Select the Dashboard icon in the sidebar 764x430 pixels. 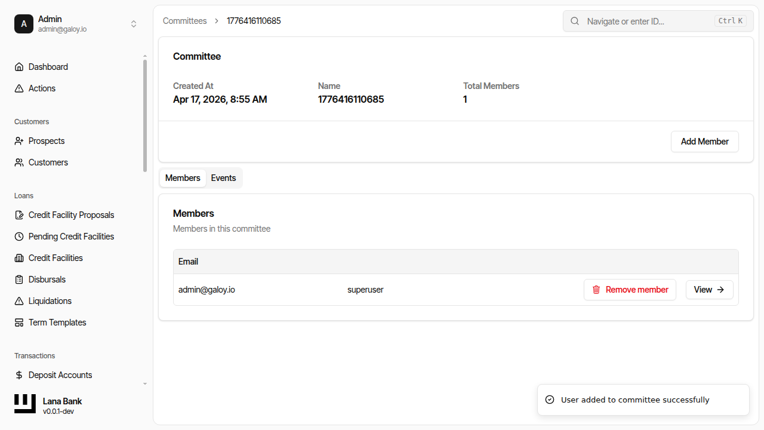pyautogui.click(x=19, y=66)
